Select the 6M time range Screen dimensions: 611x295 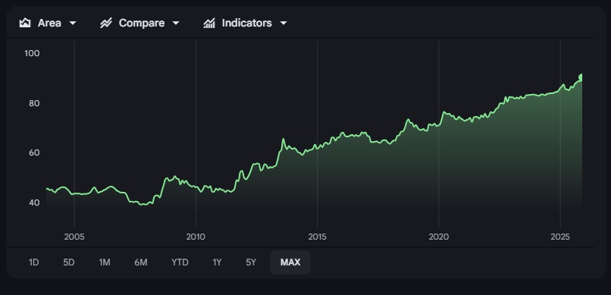coord(141,262)
